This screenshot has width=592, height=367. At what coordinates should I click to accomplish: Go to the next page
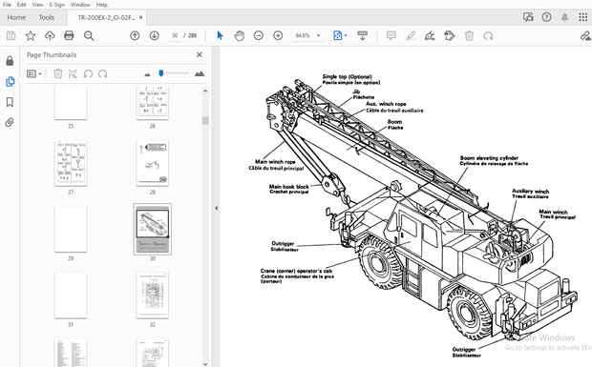pos(154,36)
